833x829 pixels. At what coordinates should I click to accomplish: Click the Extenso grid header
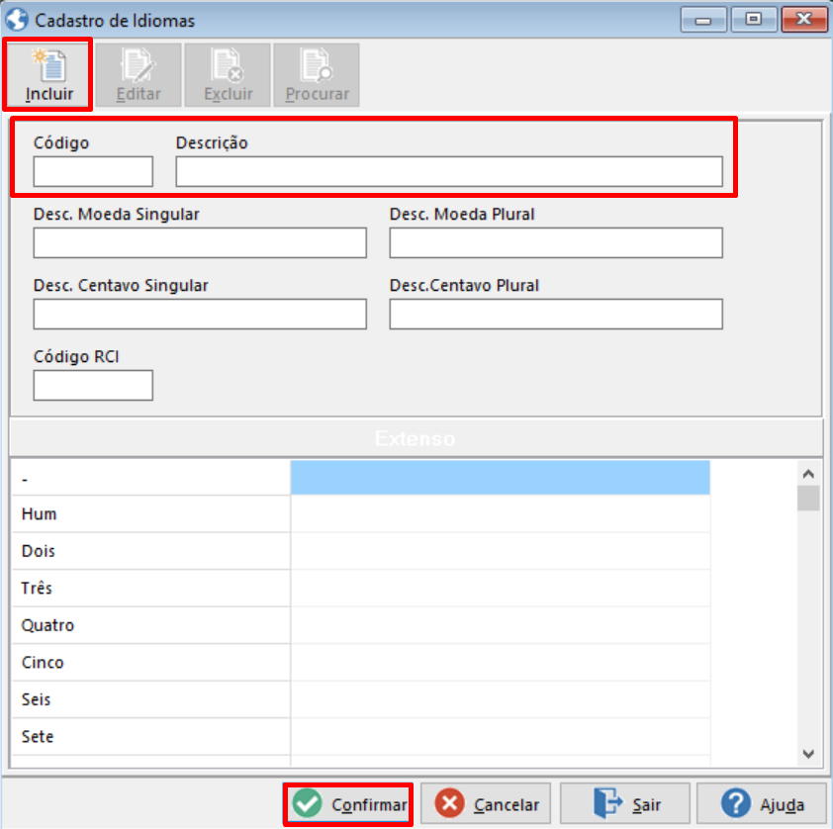click(416, 438)
